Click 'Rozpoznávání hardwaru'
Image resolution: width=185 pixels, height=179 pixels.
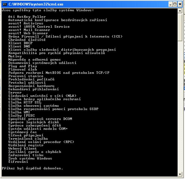pyautogui.click(x=31, y=86)
